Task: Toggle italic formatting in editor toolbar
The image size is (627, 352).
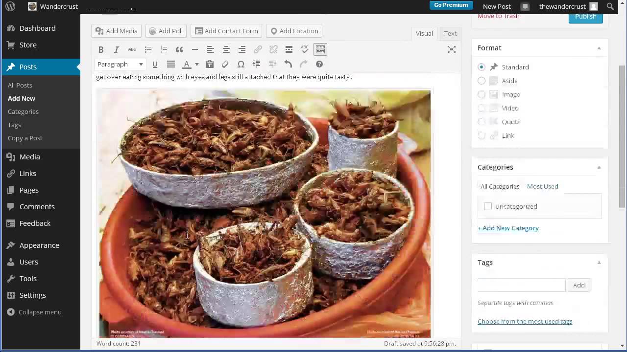Action: pyautogui.click(x=117, y=49)
